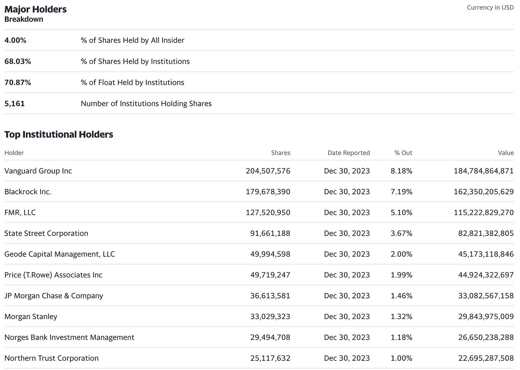Click the Top Institutional Holders heading
520x370 pixels.
pos(59,134)
